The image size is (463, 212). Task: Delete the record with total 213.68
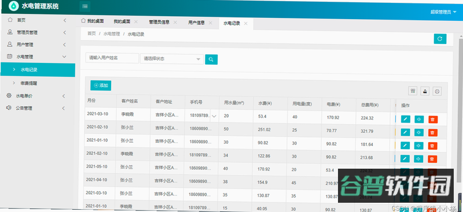(432, 159)
